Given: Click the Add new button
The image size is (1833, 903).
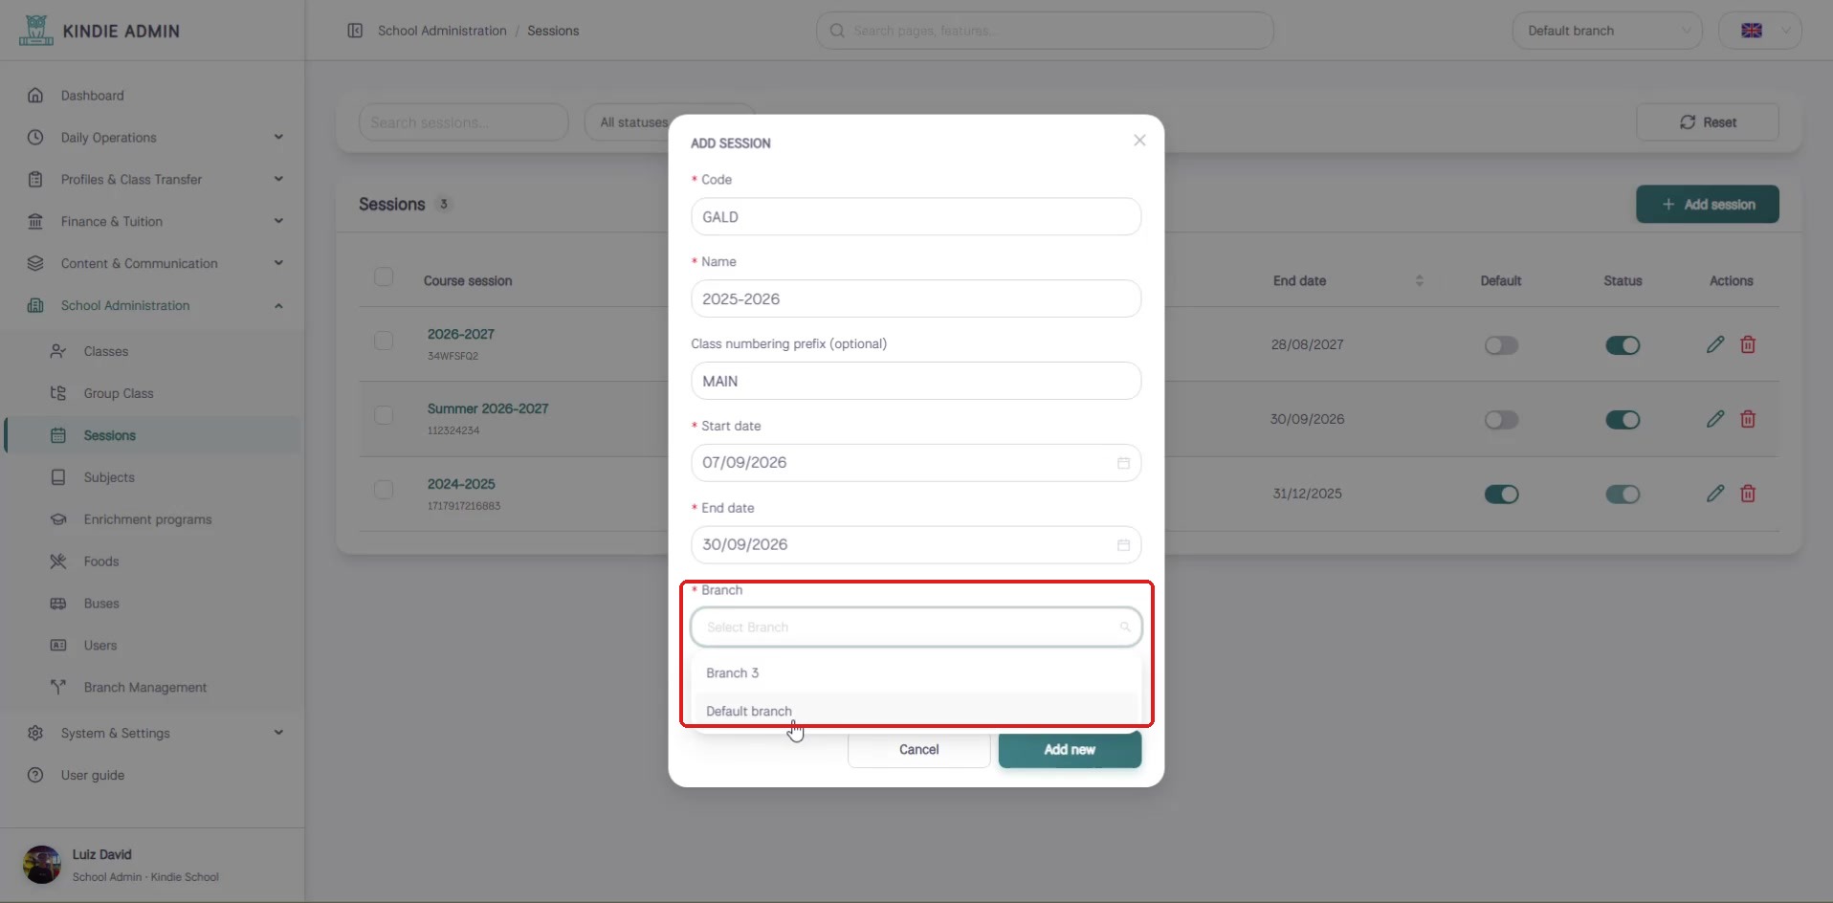Looking at the screenshot, I should 1070,750.
